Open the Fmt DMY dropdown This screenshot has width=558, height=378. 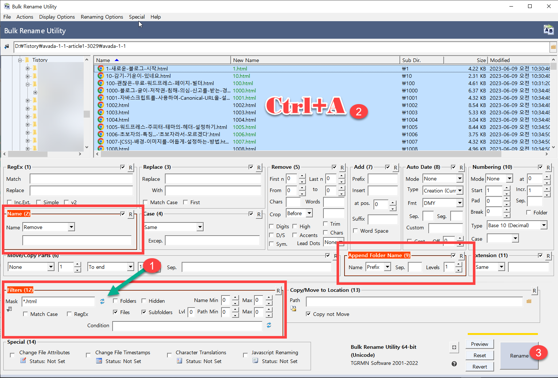tap(460, 203)
